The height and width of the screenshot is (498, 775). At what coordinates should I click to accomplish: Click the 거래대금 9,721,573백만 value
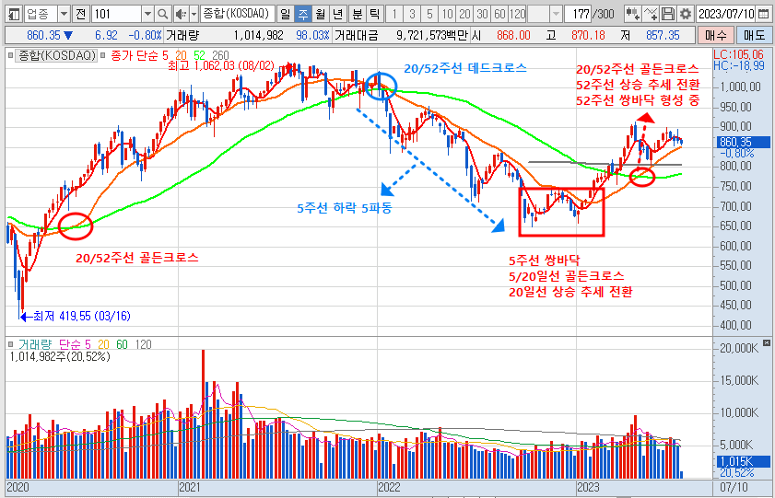(x=432, y=36)
